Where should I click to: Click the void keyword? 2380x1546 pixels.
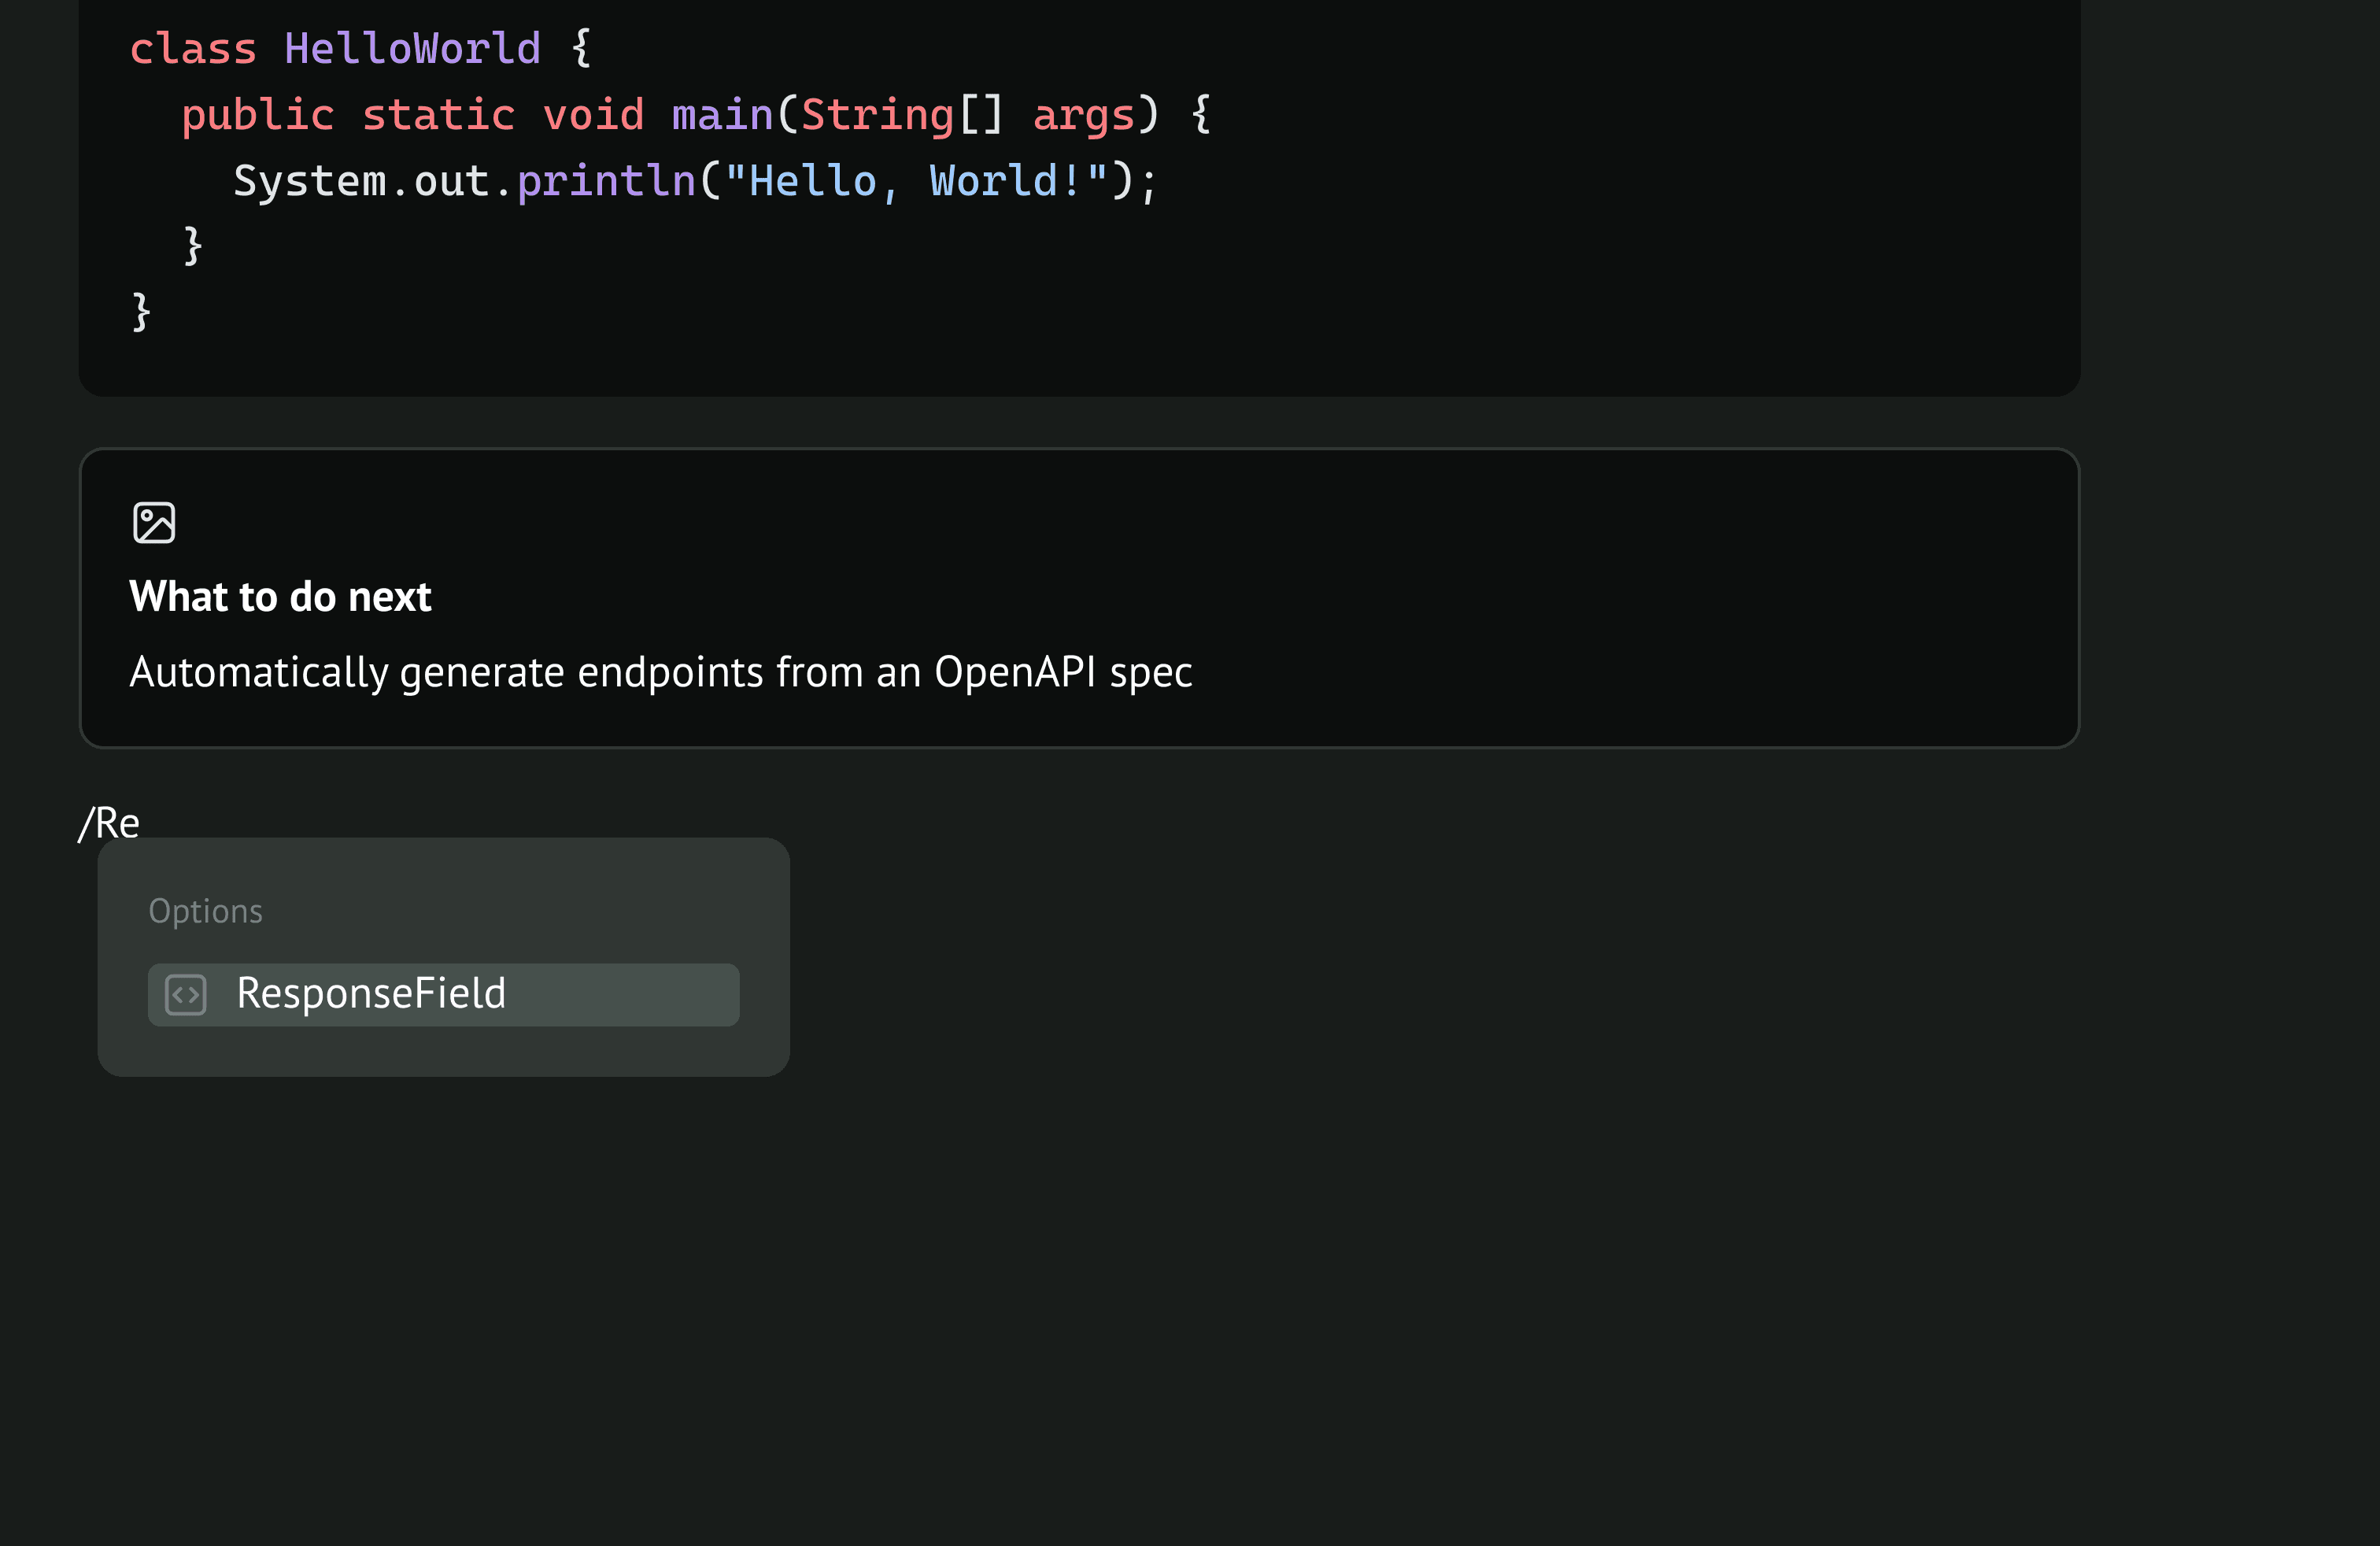point(593,115)
